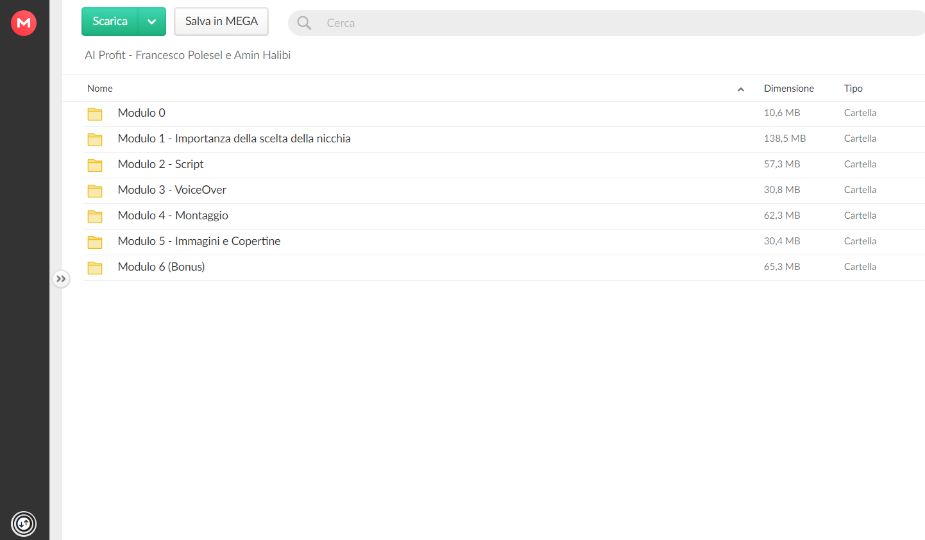925x540 pixels.
Task: Select the Modulo 0 folder icon
Action: click(95, 114)
